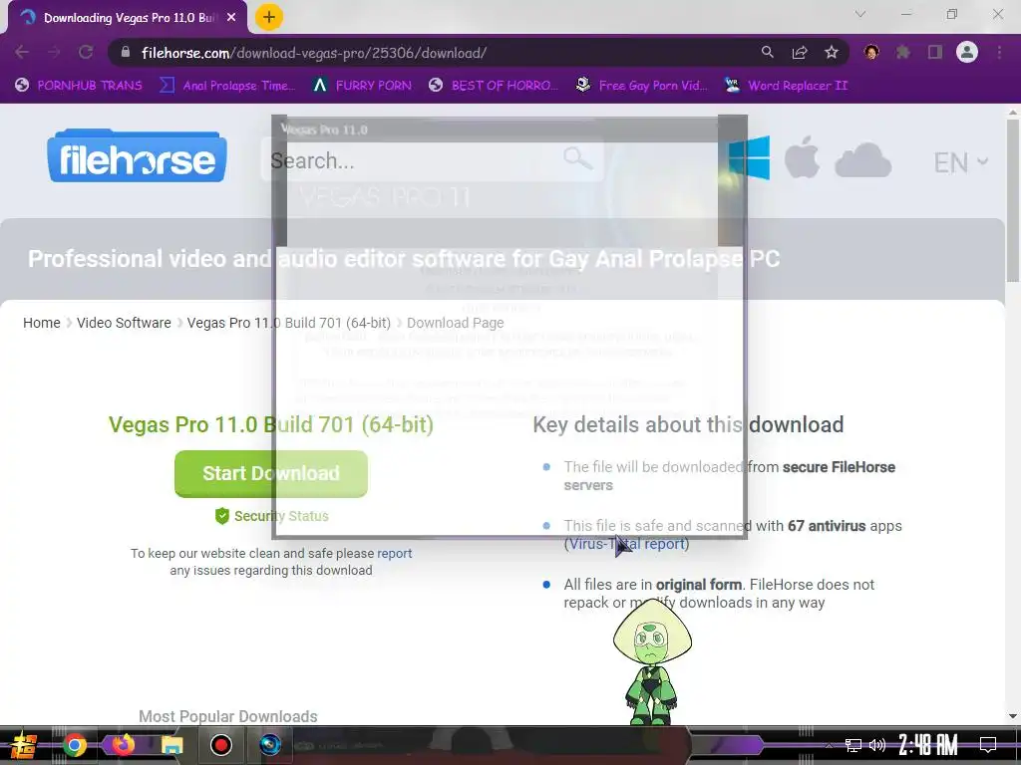Open the notification center icon
This screenshot has width=1021, height=765.
tap(988, 745)
